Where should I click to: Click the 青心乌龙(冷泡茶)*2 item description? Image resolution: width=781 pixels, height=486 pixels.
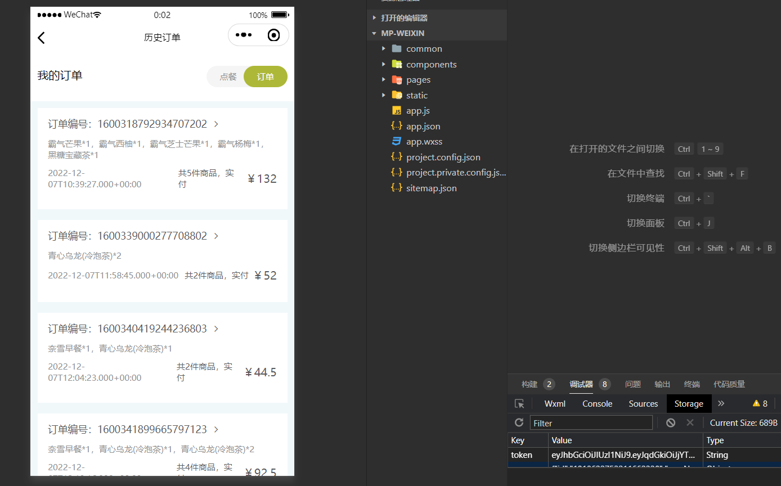[85, 256]
